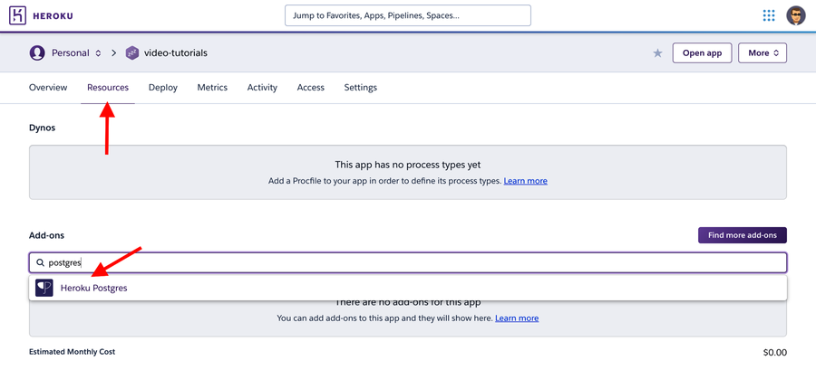Screen dimensions: 816x370
Task: Click the HEROKU wordmark link
Action: 53,16
